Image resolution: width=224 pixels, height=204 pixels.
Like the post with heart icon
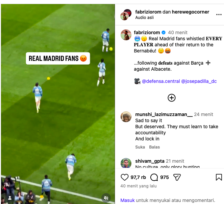point(125,177)
